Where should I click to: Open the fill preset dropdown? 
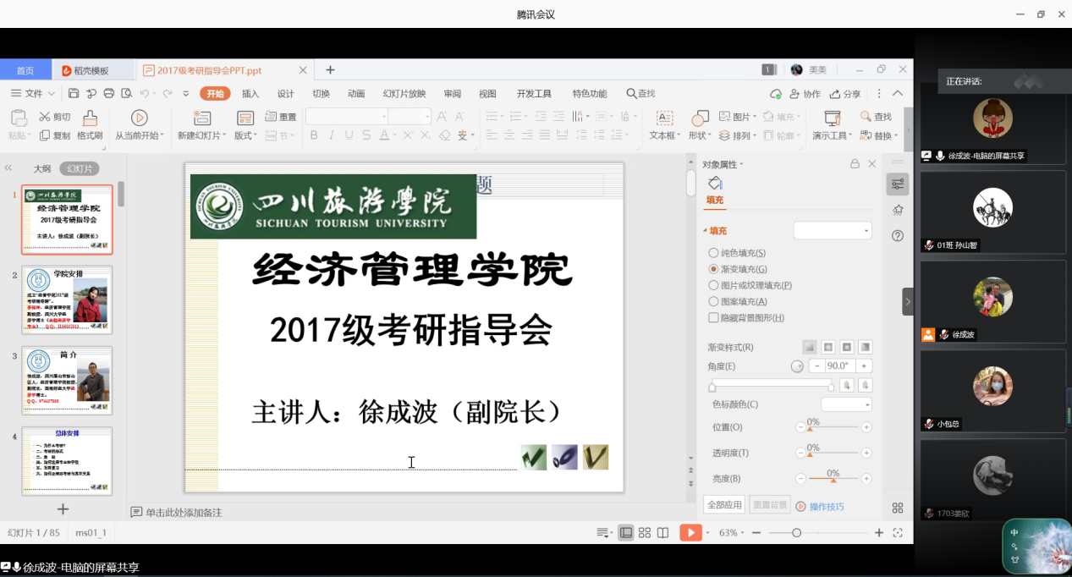click(x=833, y=230)
